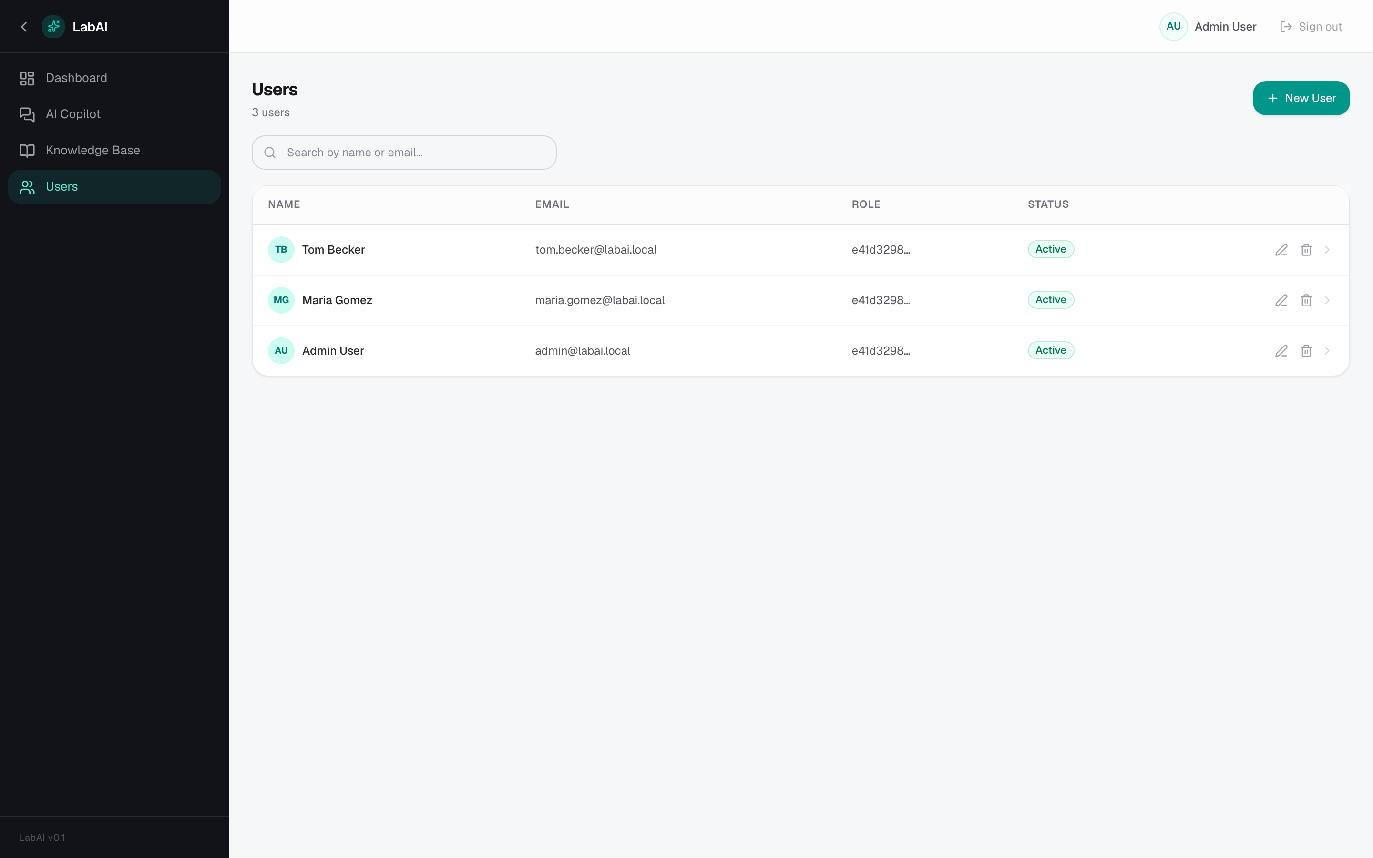The height and width of the screenshot is (858, 1373).
Task: Click the Admin User name in header
Action: pos(1225,27)
